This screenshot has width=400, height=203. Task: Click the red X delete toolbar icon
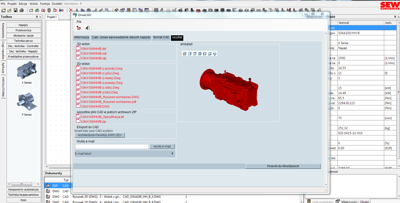pos(71,10)
